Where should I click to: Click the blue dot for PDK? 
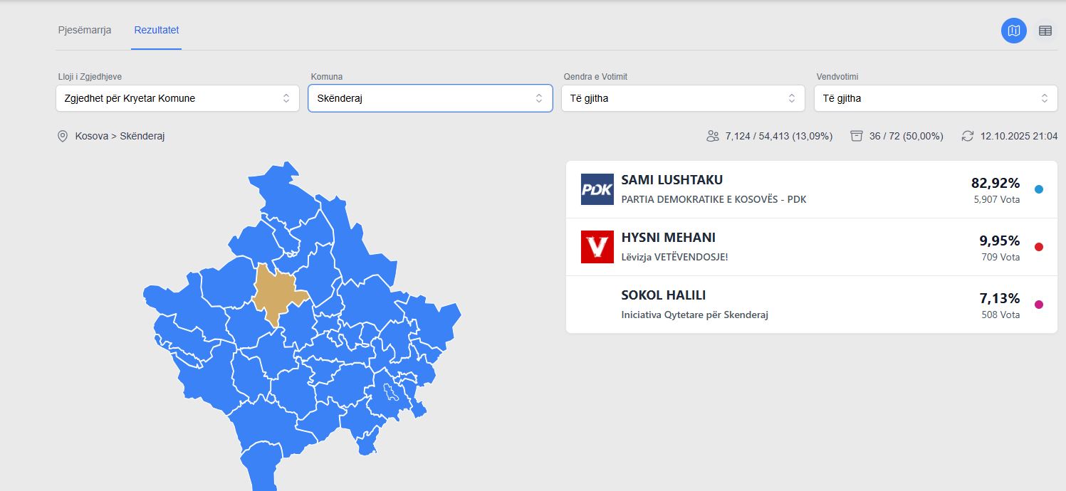click(1038, 189)
